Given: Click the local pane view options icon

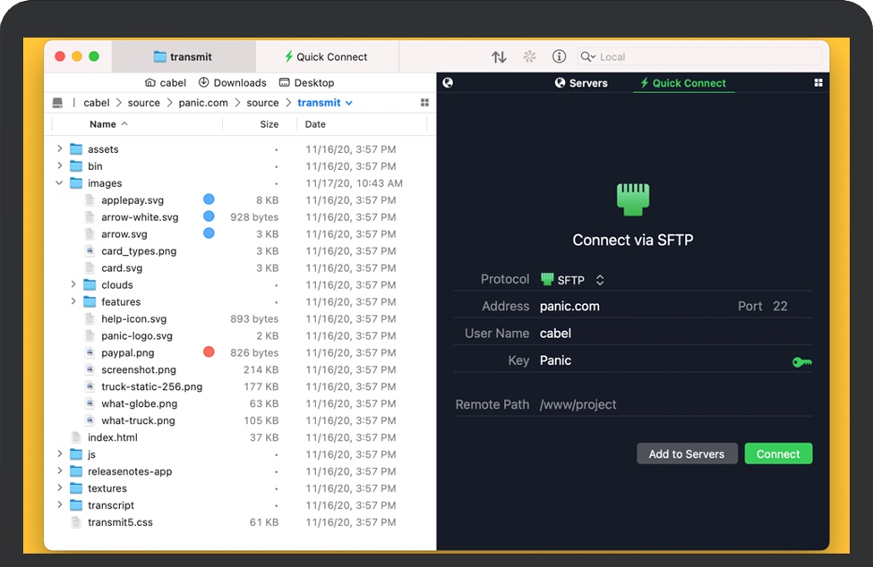Looking at the screenshot, I should (x=424, y=103).
